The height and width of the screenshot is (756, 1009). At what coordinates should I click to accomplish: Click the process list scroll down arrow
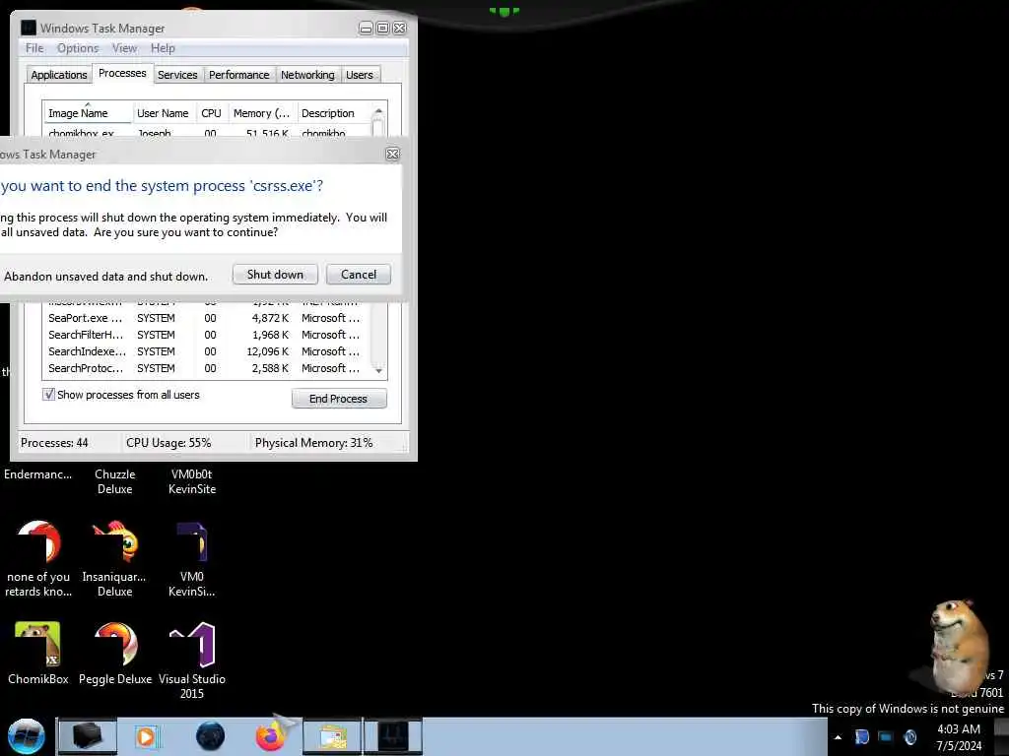[x=379, y=370]
